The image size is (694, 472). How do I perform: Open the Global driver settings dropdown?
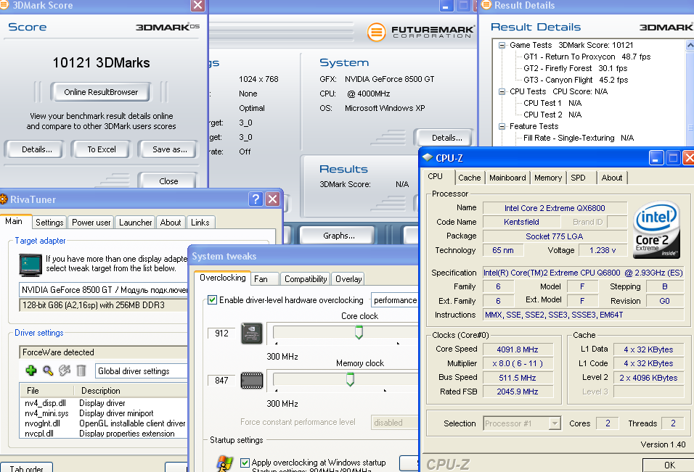pos(141,371)
